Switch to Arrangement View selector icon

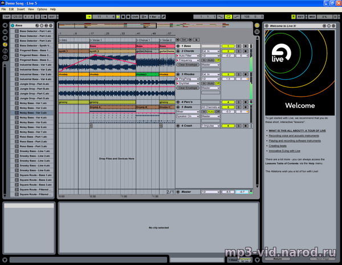(257, 25)
